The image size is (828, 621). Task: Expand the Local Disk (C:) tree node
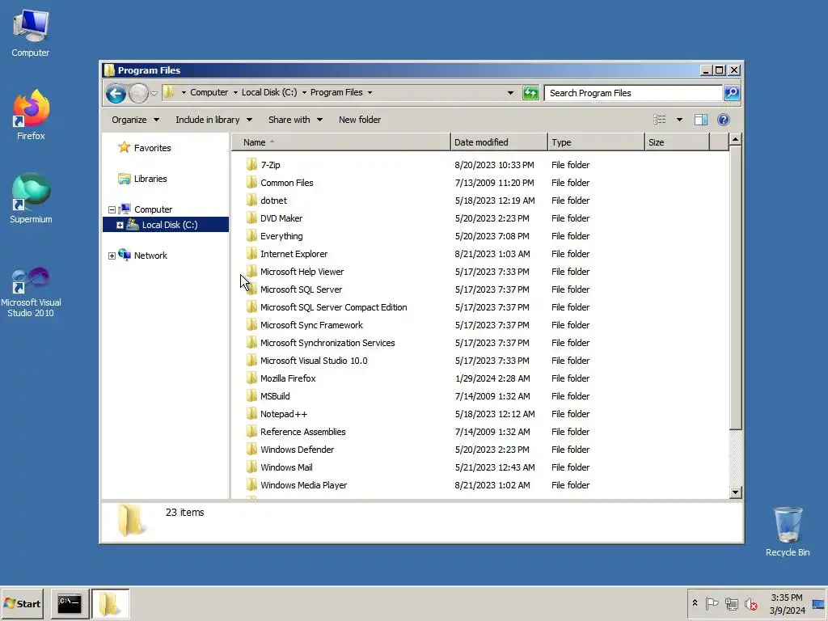tap(120, 225)
